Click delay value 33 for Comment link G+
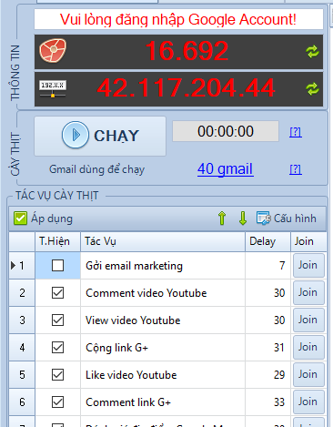 (279, 402)
